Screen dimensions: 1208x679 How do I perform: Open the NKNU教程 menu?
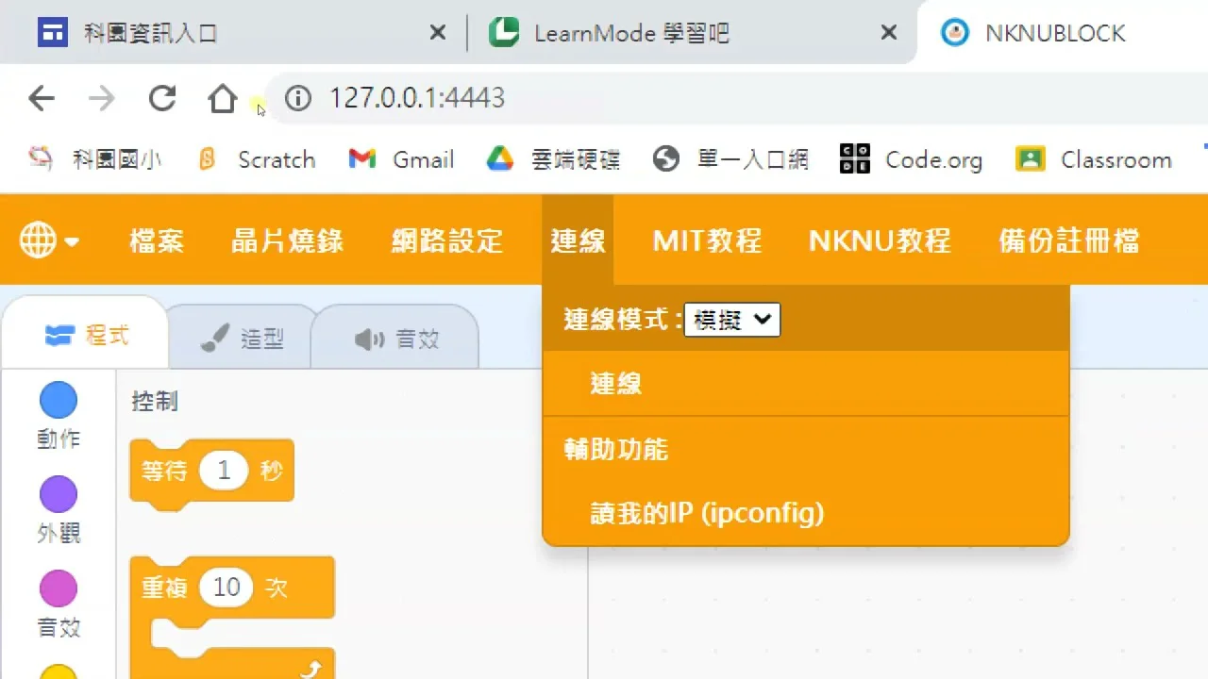[880, 241]
